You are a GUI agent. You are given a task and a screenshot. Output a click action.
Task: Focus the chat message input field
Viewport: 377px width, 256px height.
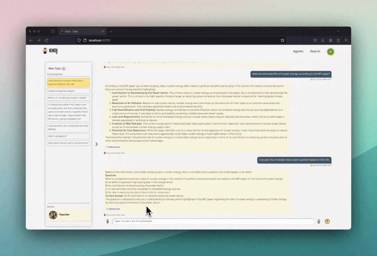click(x=213, y=221)
